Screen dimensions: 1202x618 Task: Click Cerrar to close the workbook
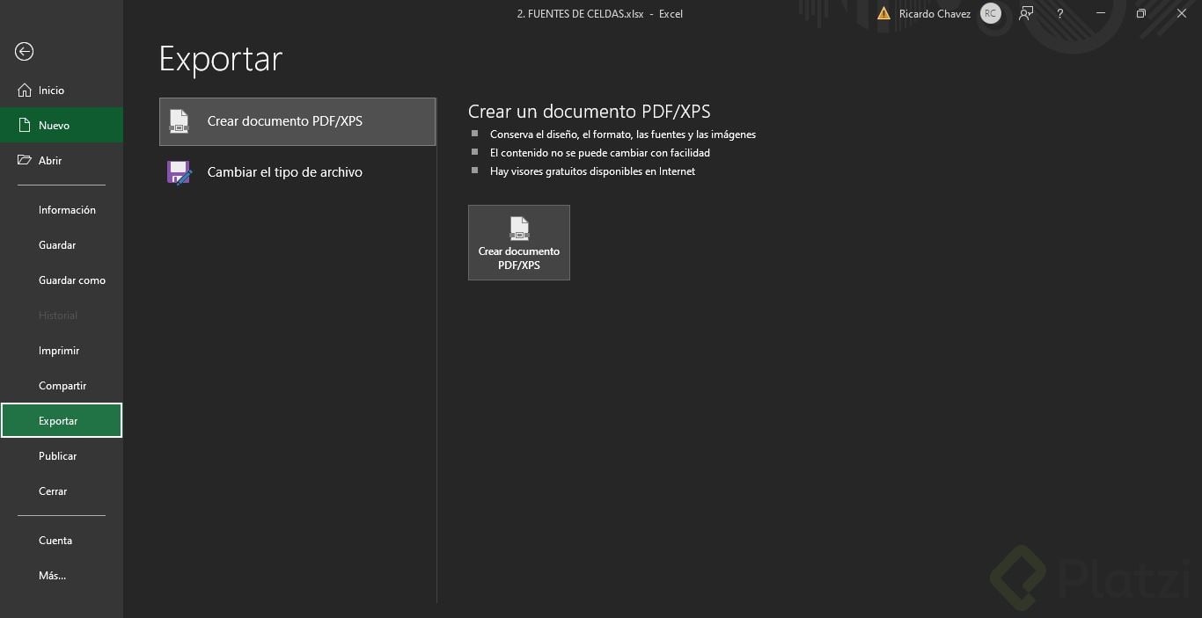[x=62, y=491]
